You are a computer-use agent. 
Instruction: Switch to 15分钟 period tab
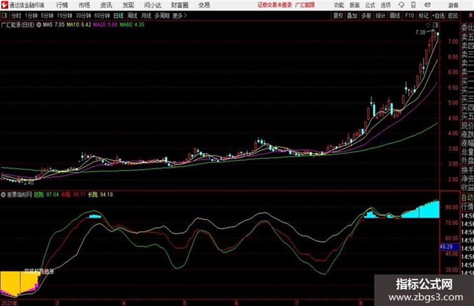(x=65, y=16)
